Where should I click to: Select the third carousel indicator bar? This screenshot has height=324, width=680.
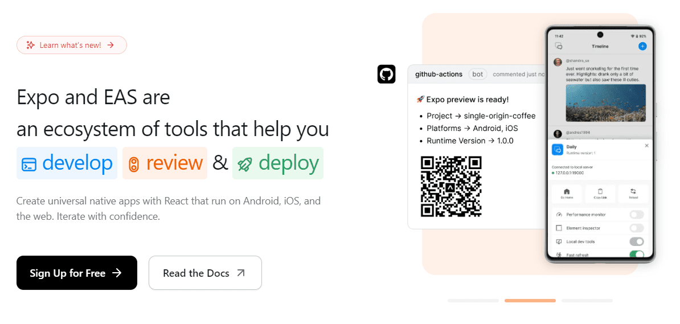point(587,301)
